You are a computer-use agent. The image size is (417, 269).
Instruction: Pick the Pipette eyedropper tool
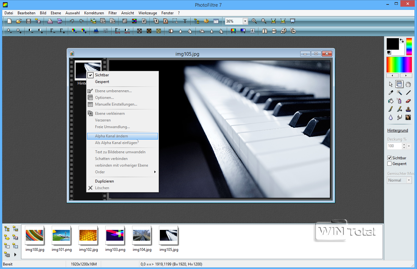pos(391,93)
